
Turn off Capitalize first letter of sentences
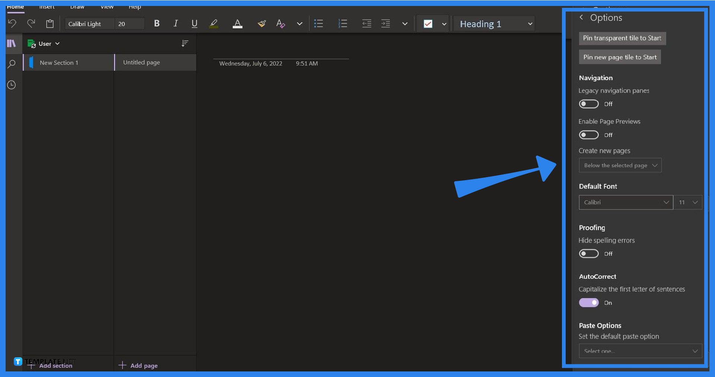[588, 303]
